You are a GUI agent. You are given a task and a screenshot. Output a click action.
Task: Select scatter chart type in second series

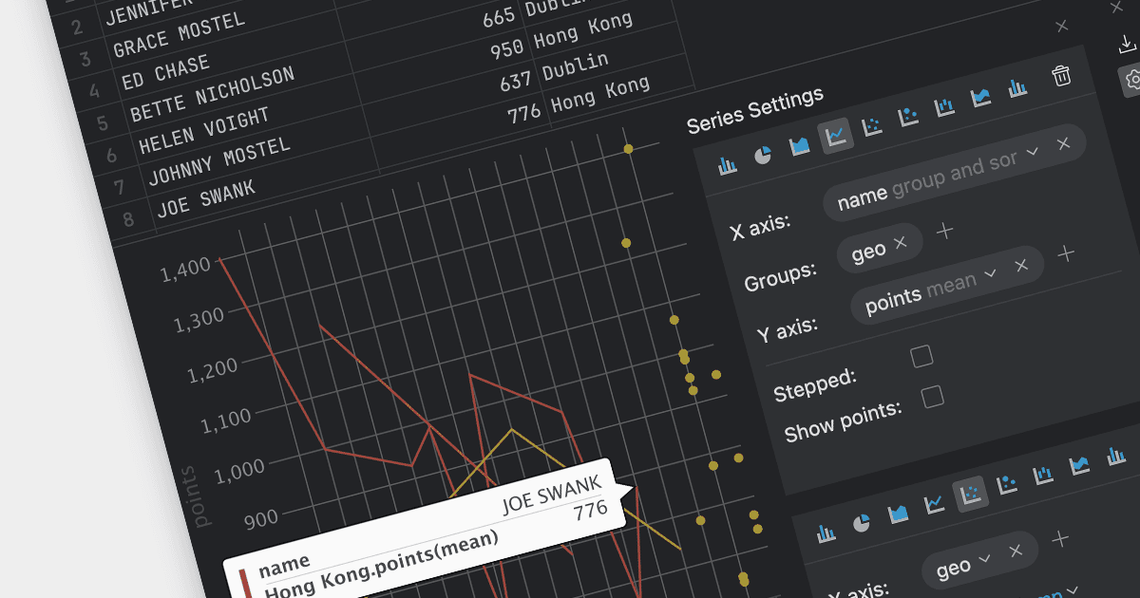tap(971, 495)
